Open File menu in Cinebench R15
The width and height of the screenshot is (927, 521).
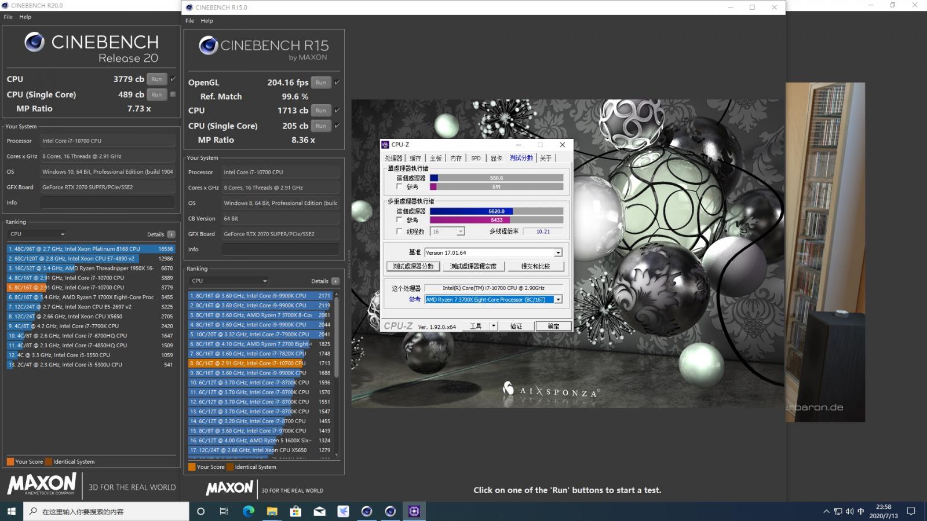tap(189, 21)
